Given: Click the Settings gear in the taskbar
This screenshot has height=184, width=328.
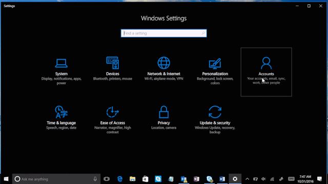Looking at the screenshot, I should click(x=235, y=179).
